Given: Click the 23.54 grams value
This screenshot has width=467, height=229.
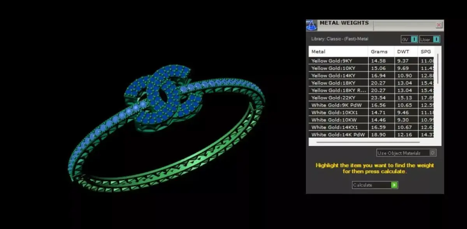Looking at the screenshot, I should point(379,98).
